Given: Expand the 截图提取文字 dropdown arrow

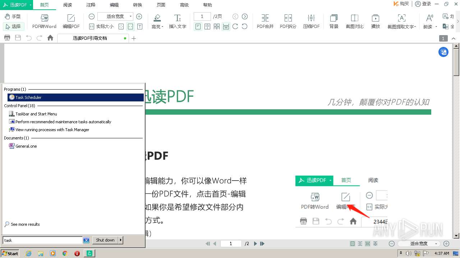Looking at the screenshot, I should pyautogui.click(x=415, y=27).
